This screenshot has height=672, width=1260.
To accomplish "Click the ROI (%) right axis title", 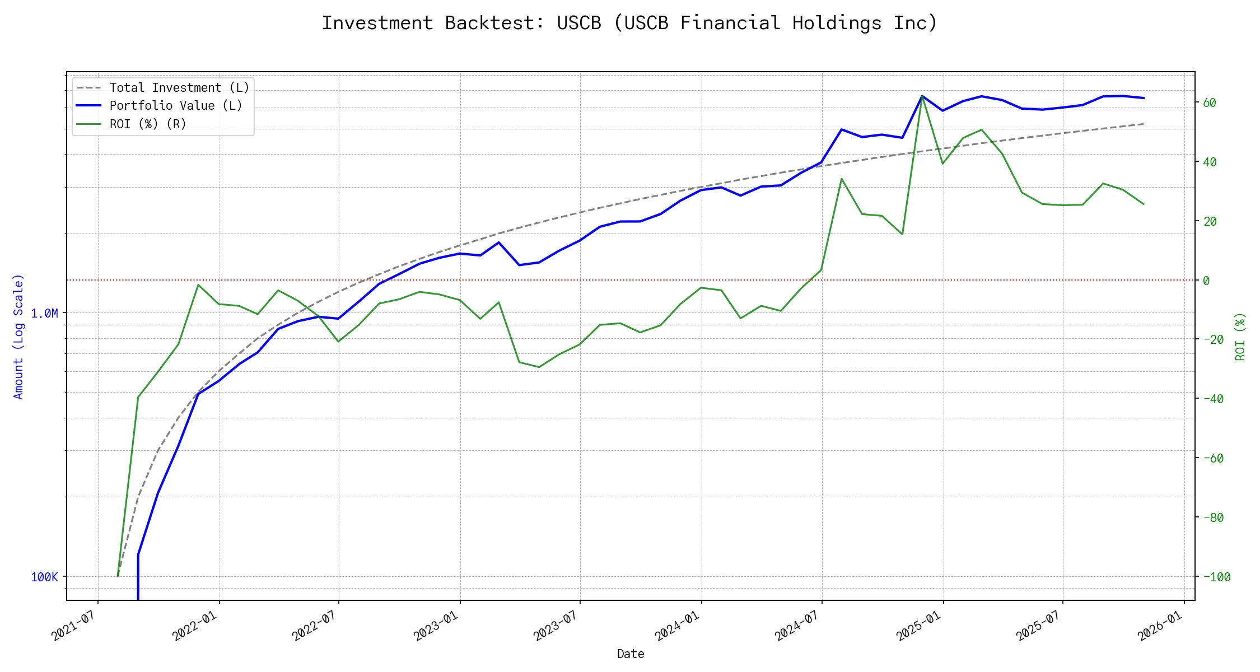I will [1240, 337].
